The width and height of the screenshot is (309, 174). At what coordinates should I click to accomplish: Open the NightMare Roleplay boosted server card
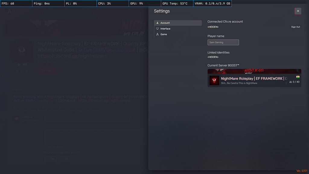click(x=254, y=78)
